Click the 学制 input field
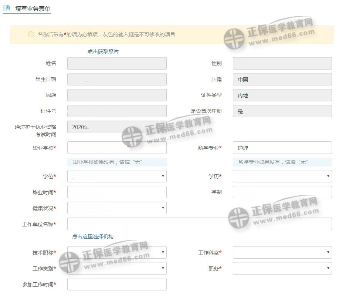 click(x=282, y=192)
